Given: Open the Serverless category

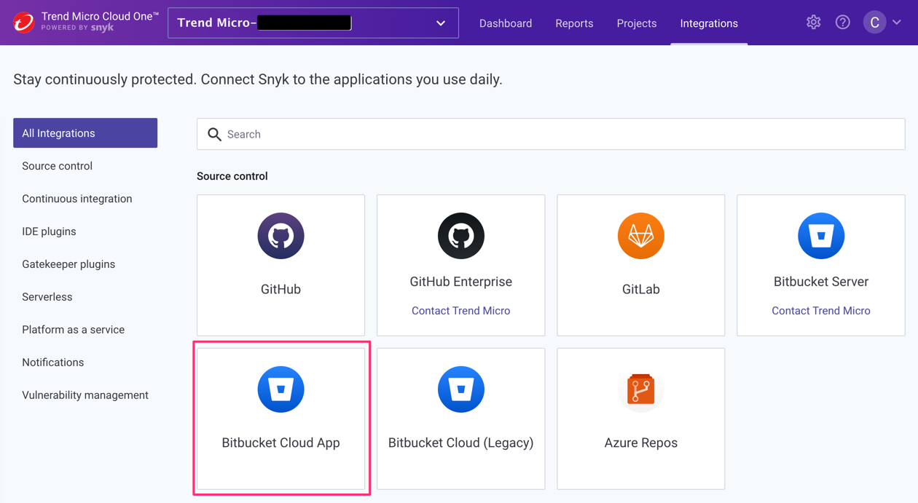Looking at the screenshot, I should tap(47, 297).
